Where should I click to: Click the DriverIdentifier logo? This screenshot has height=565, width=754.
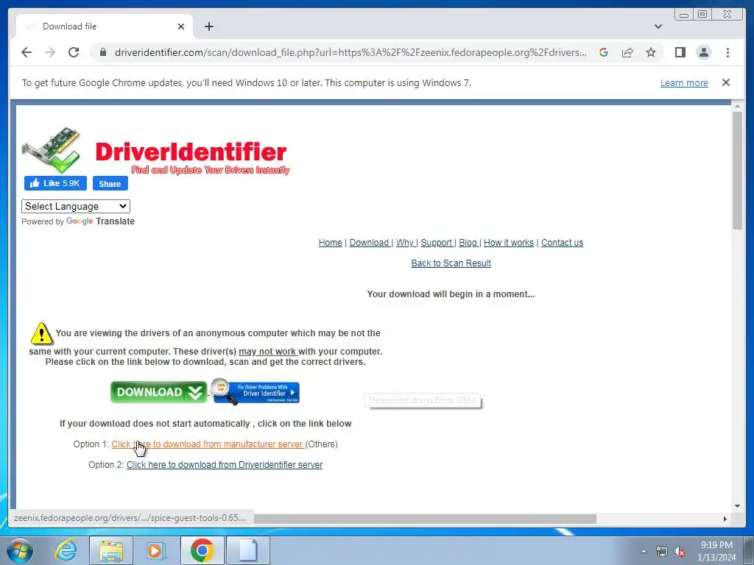(x=155, y=151)
